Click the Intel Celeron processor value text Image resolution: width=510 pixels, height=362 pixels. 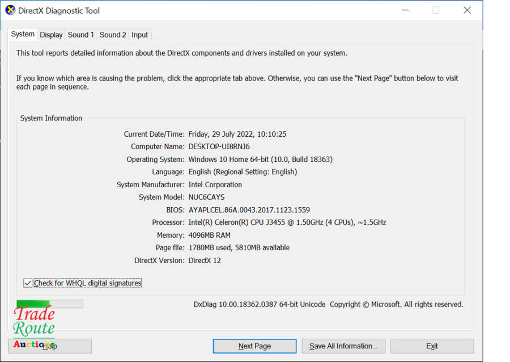[x=287, y=222]
